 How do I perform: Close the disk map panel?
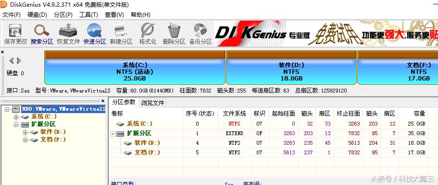2,52
